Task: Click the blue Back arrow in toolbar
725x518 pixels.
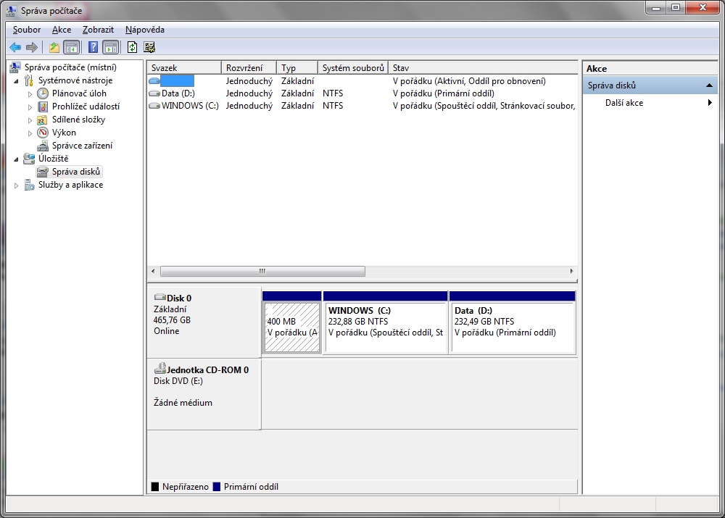Action: 15,47
